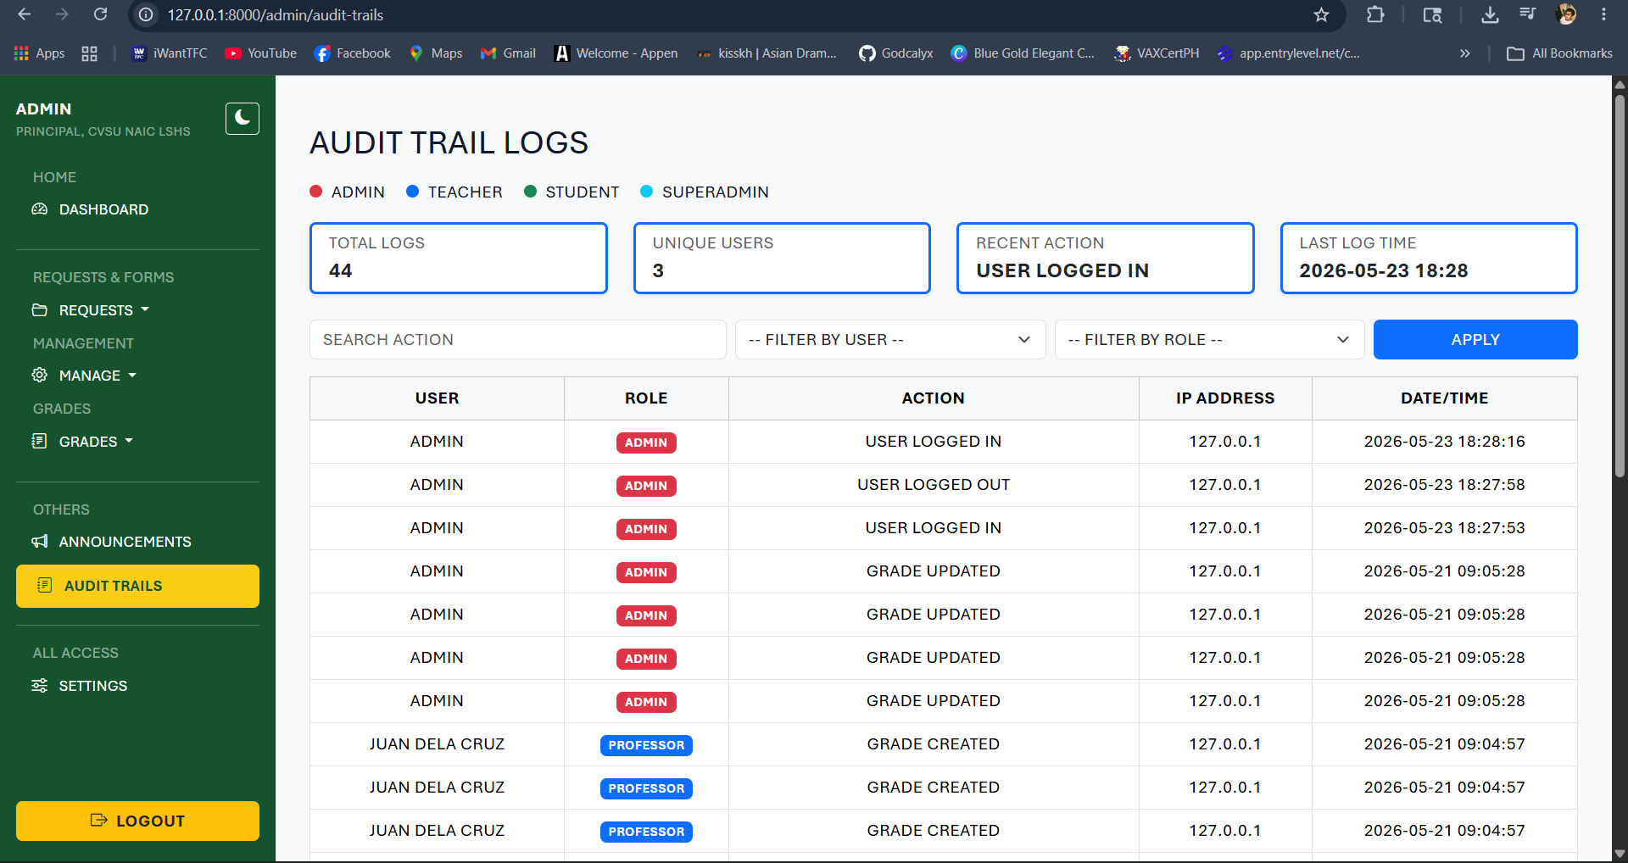The width and height of the screenshot is (1628, 863).
Task: View site information icon in address bar
Action: pos(146,14)
